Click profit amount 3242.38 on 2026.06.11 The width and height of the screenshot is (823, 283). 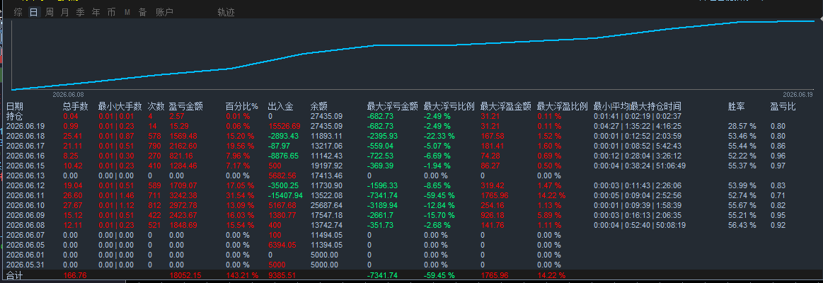[183, 195]
